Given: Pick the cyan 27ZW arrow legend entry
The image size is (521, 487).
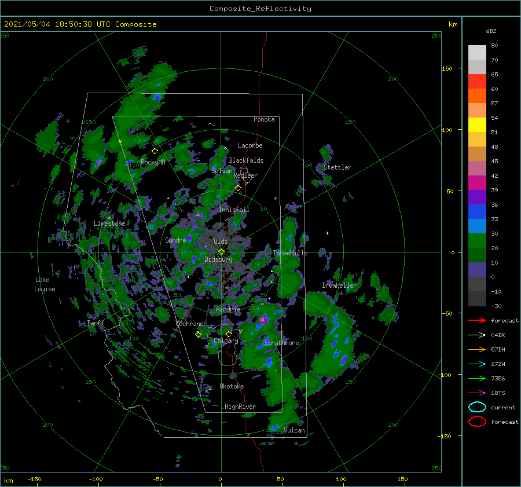Looking at the screenshot, I should (477, 364).
